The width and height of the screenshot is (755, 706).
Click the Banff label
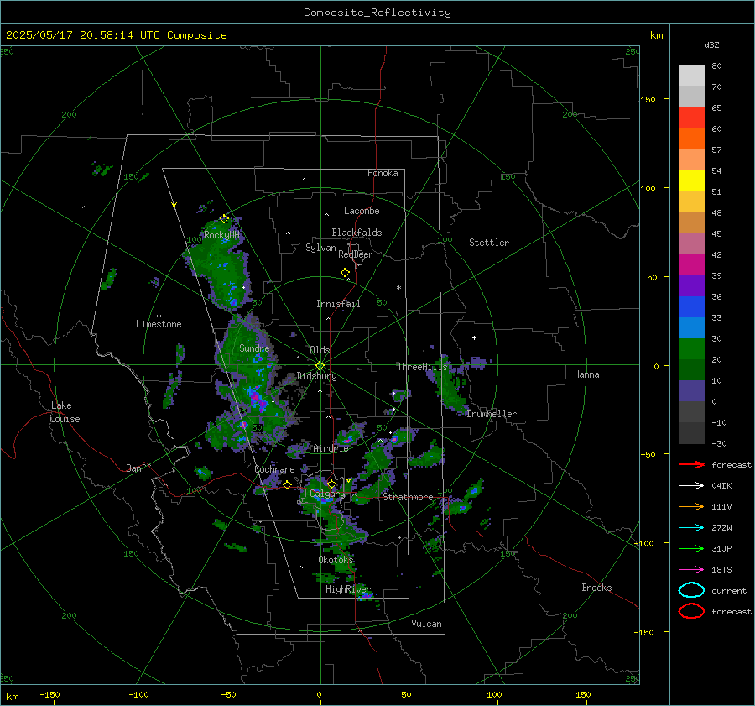point(138,468)
